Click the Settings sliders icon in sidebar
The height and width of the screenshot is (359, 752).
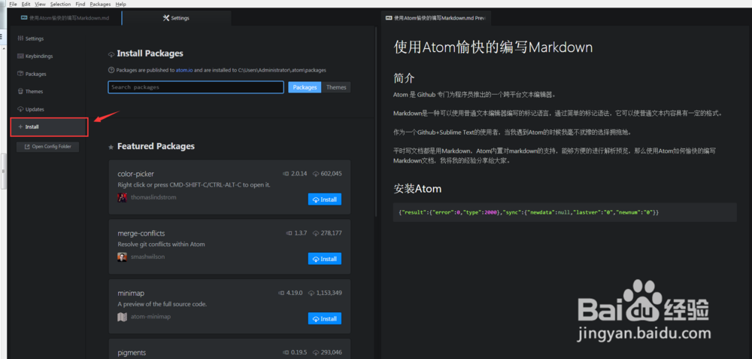[20, 38]
